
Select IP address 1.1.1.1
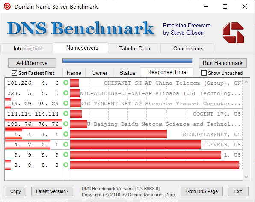(x=36, y=134)
